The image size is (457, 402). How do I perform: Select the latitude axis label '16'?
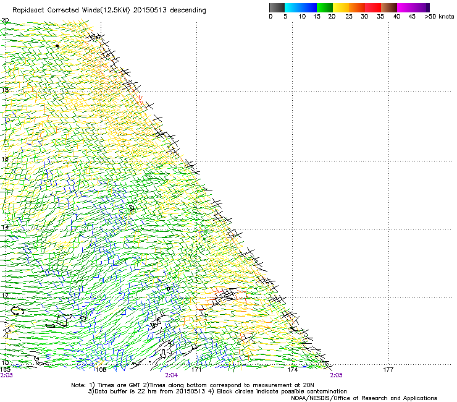5,159
